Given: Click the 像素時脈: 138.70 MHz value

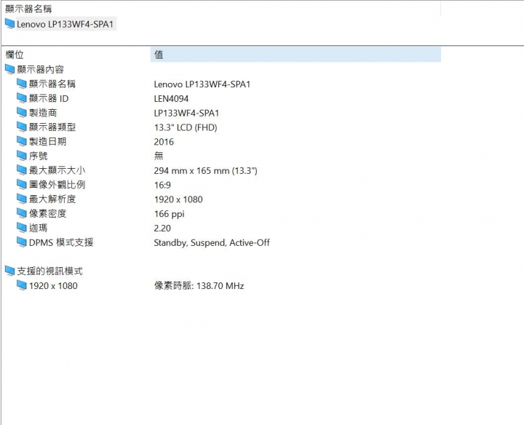Looking at the screenshot, I should [x=199, y=286].
